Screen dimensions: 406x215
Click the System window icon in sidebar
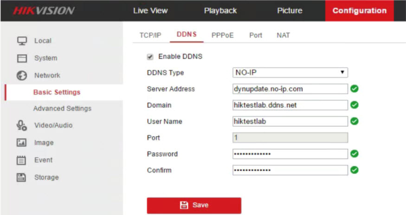click(21, 58)
